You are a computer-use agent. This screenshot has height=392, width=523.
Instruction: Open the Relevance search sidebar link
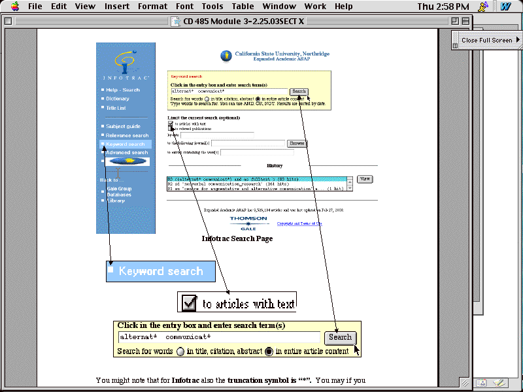pos(127,135)
